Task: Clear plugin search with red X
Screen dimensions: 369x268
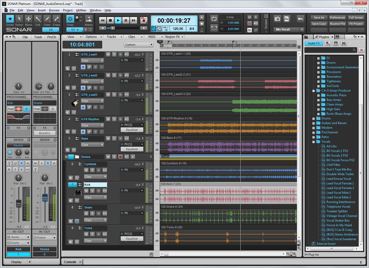Action: tap(362, 50)
